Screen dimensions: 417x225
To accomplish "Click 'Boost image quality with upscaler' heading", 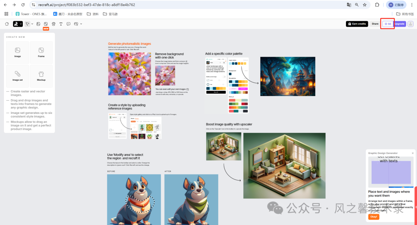I will [229, 124].
